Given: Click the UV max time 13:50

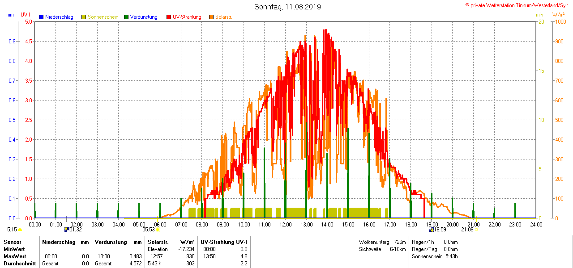Looking at the screenshot, I should (x=209, y=256).
